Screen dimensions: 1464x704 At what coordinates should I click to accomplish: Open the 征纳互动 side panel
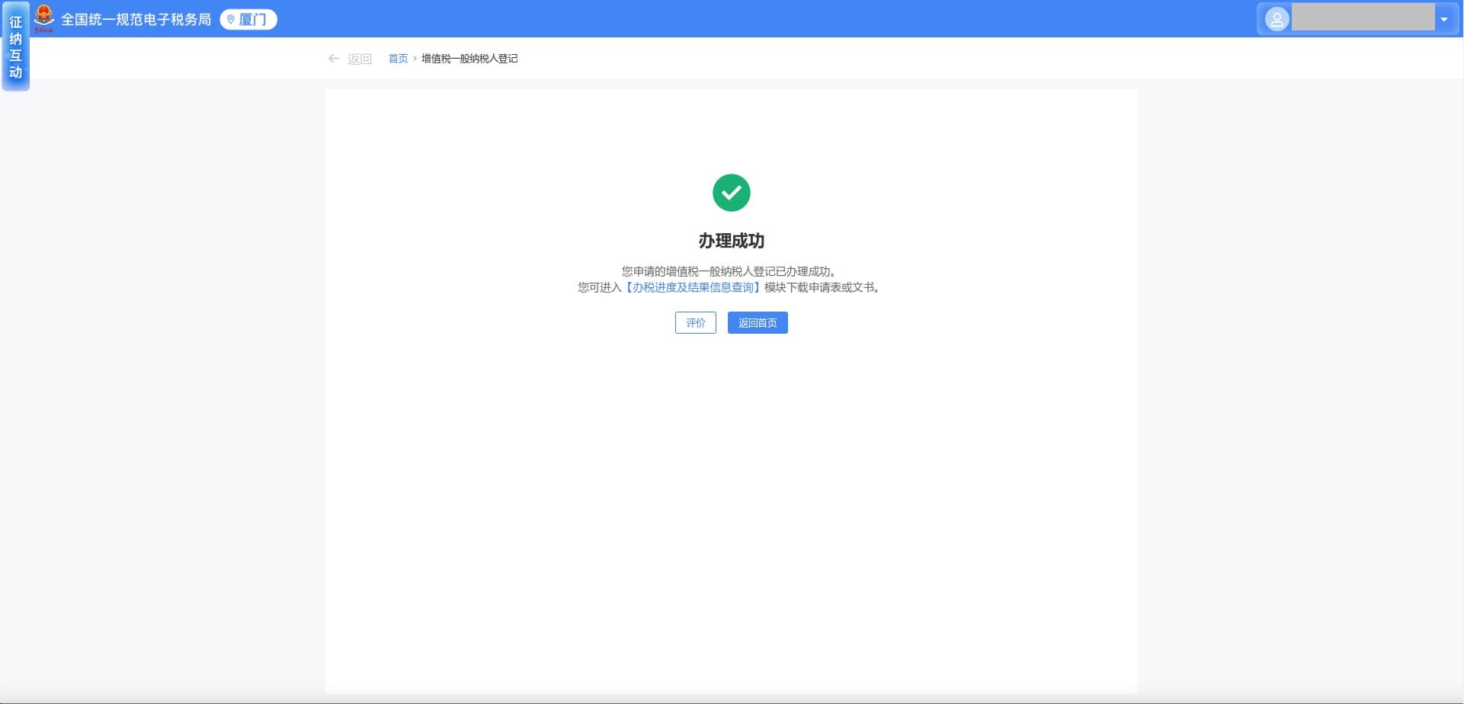tap(15, 47)
